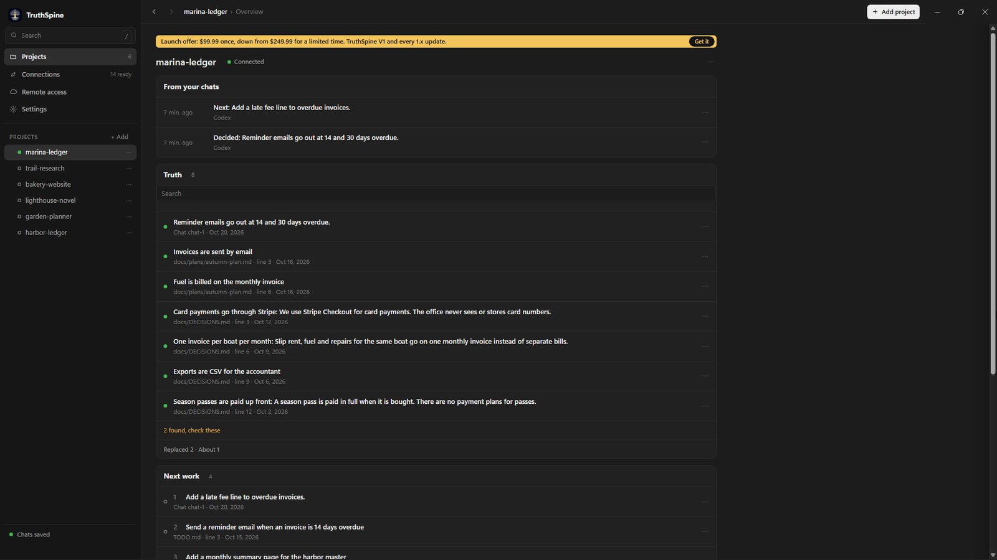Screen dimensions: 997x560
Task: Click the Connected status indicator
Action: pos(246,62)
